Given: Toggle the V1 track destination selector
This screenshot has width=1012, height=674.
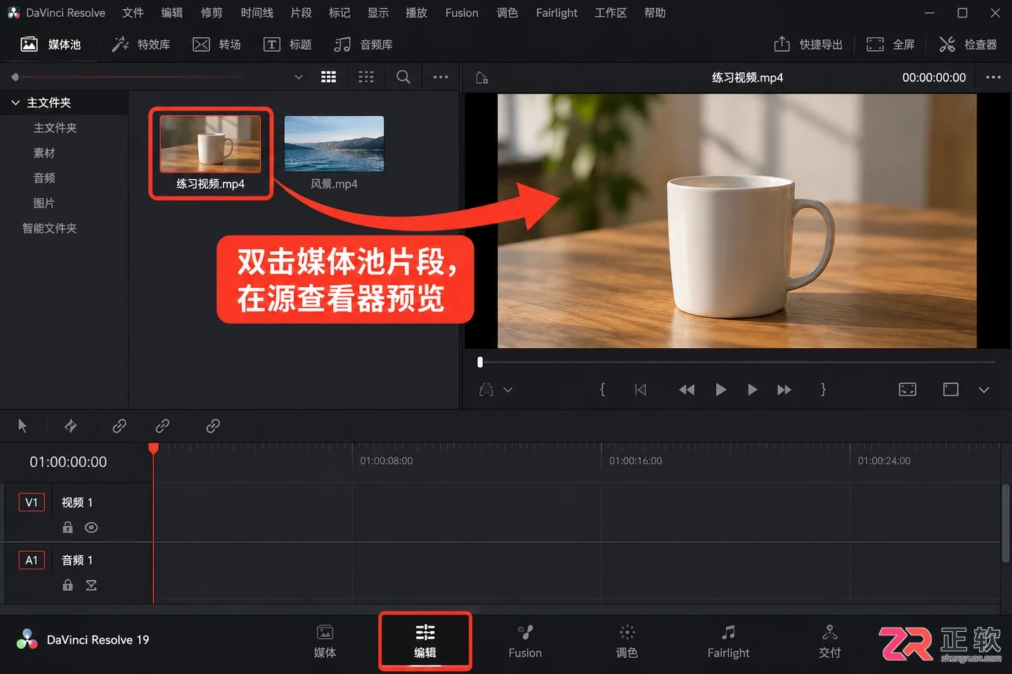Looking at the screenshot, I should [x=32, y=502].
